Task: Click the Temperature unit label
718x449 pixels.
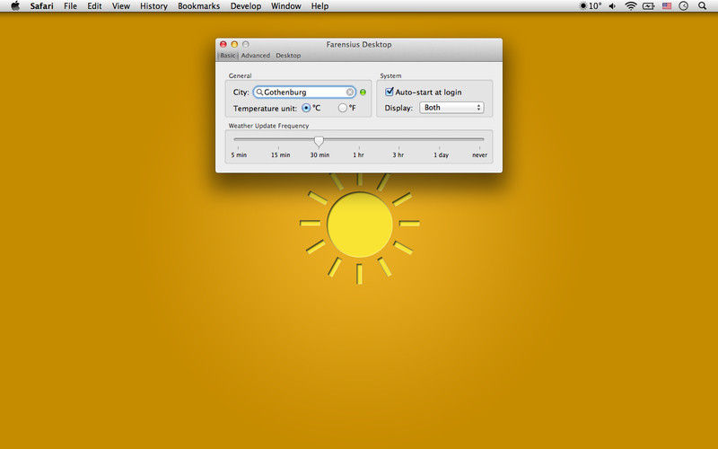Action: coord(265,109)
